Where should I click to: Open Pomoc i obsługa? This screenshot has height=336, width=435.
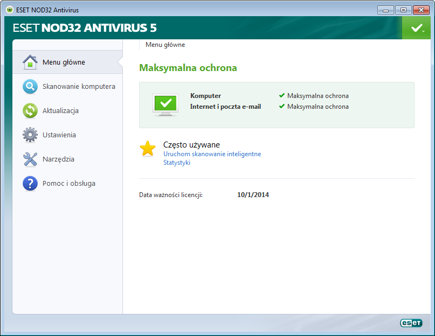coord(68,183)
